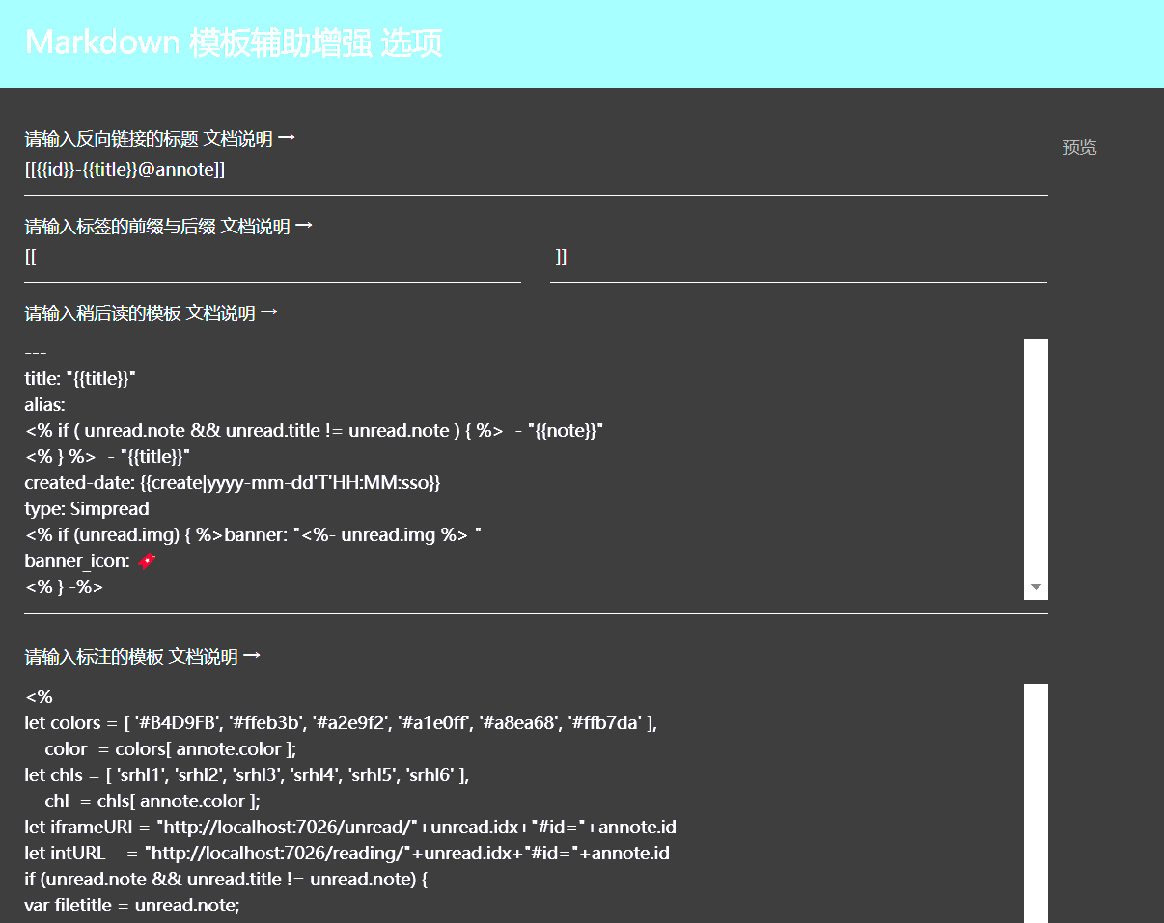Click the line starting 'let intURL'
1164x923 pixels.
coord(346,854)
